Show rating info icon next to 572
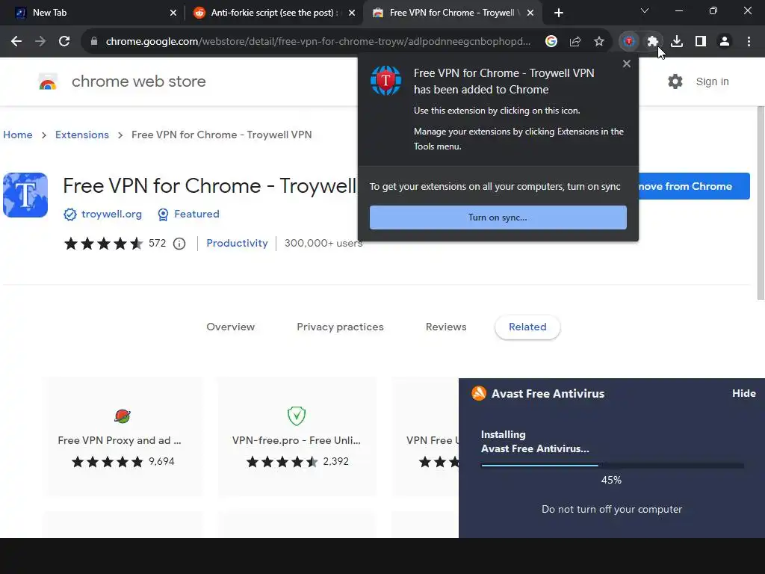765x574 pixels. point(179,244)
